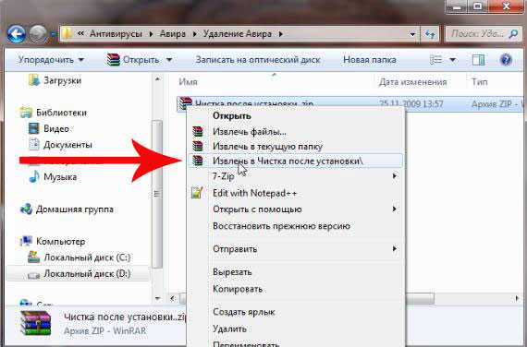527x347 pixels.
Task: Open Help with the question mark icon
Action: click(506, 60)
